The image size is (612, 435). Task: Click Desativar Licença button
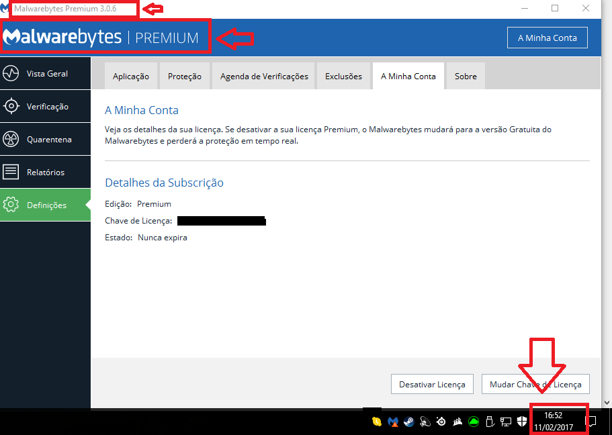point(432,384)
